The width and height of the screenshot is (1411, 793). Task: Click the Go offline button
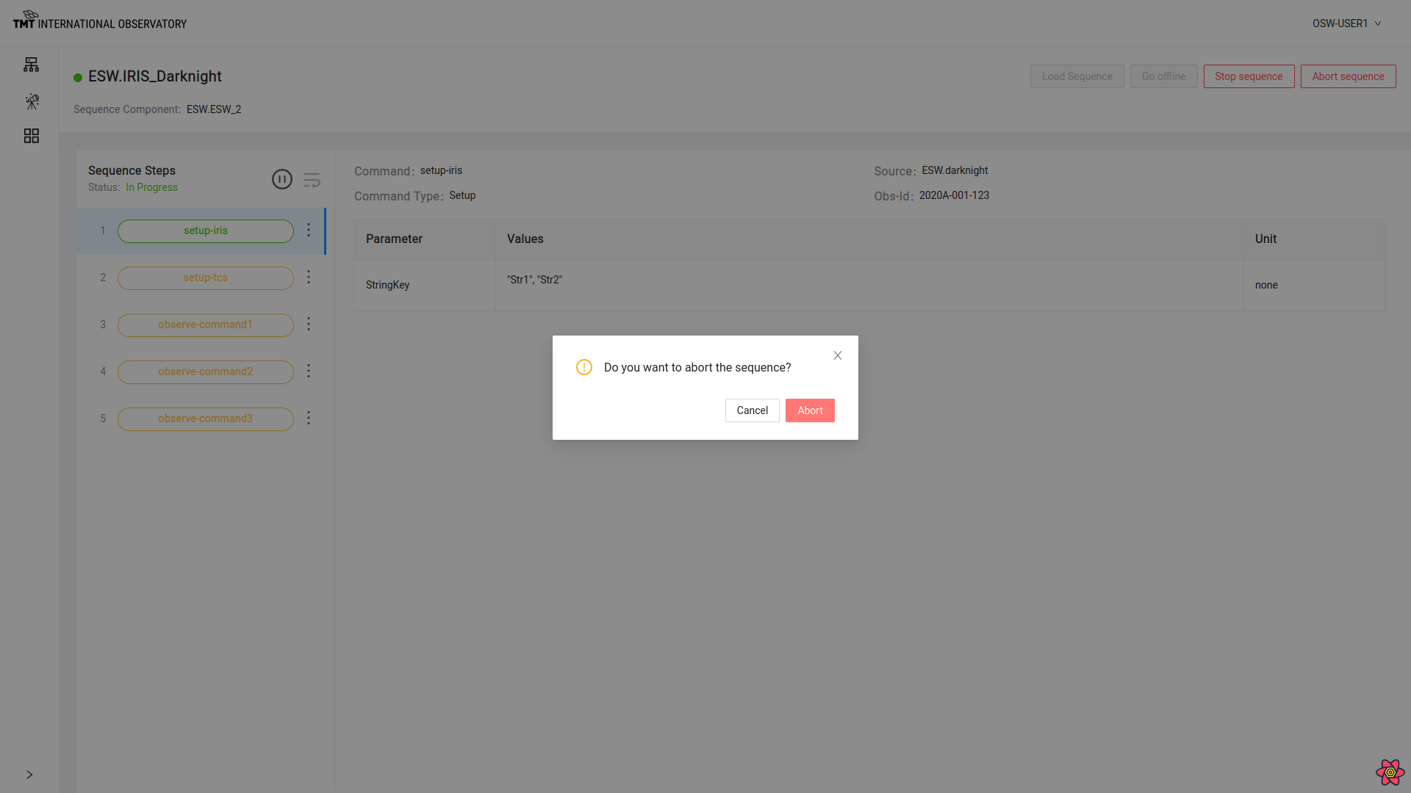1164,76
